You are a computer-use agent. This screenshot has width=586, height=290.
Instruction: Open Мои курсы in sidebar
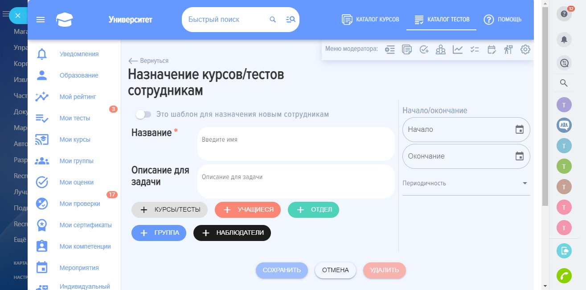click(74, 139)
